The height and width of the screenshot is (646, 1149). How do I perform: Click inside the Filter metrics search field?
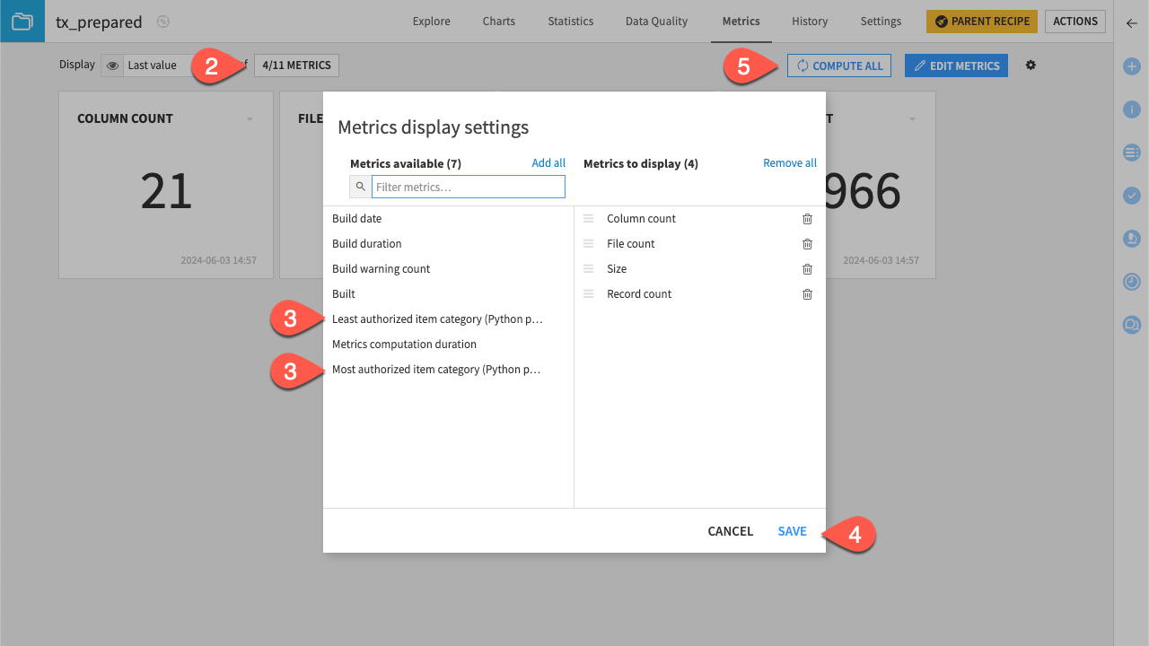468,186
